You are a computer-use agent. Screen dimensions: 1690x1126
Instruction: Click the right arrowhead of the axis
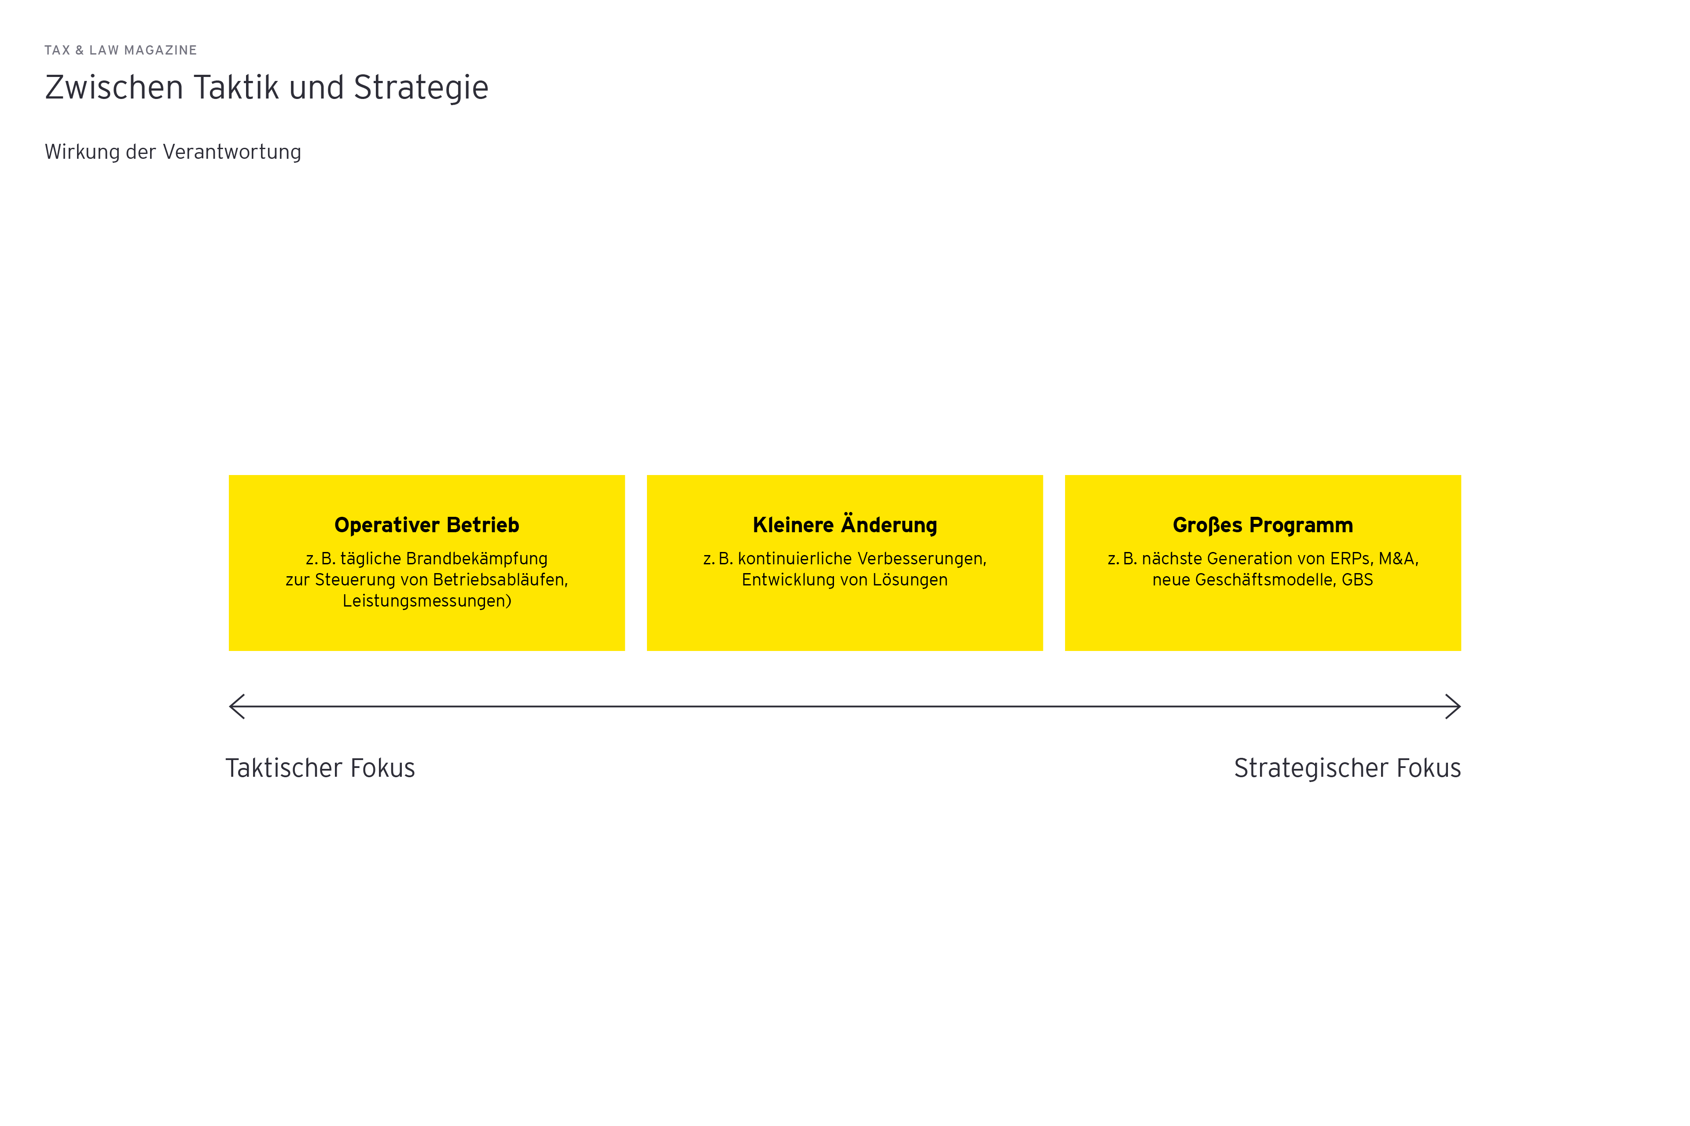pos(1454,707)
